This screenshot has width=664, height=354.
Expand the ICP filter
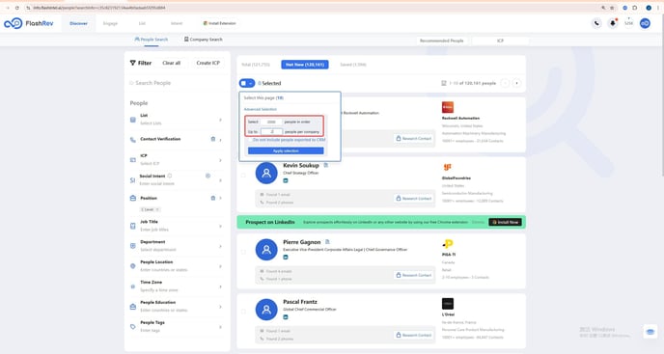coord(220,160)
